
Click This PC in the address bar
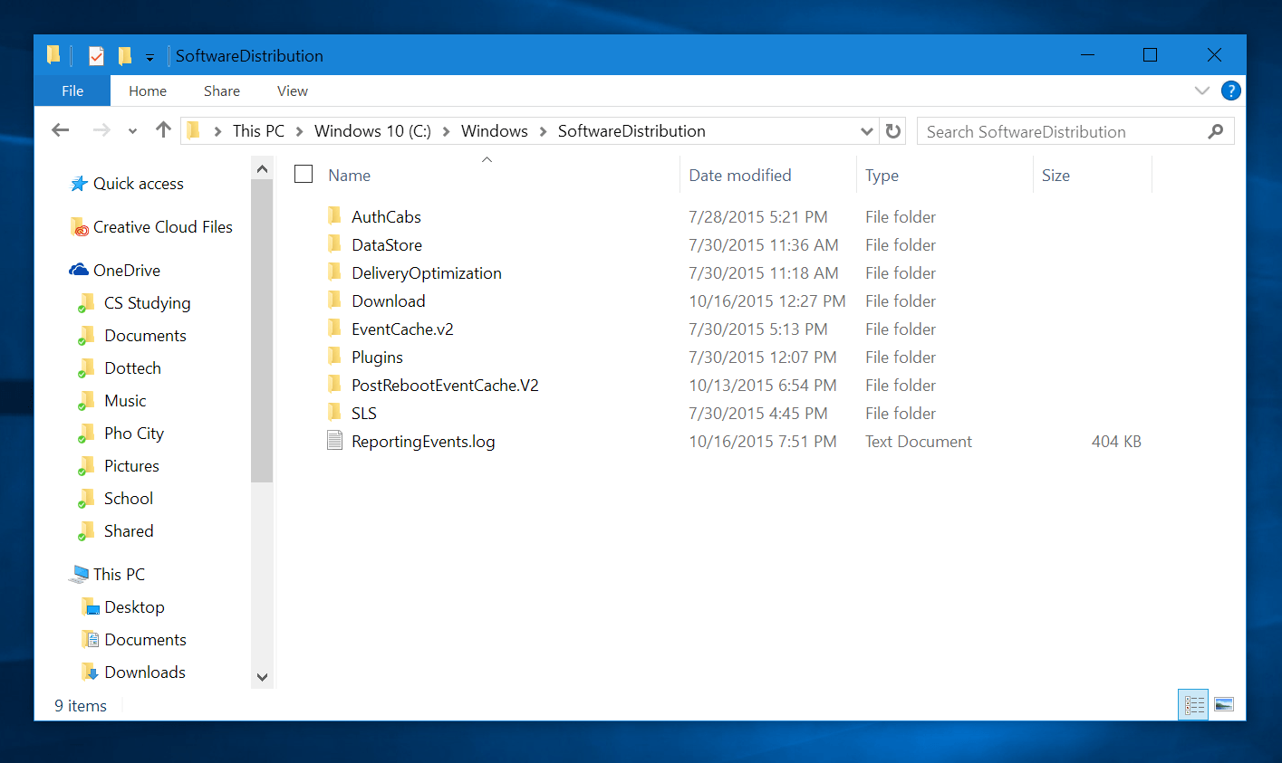[258, 131]
